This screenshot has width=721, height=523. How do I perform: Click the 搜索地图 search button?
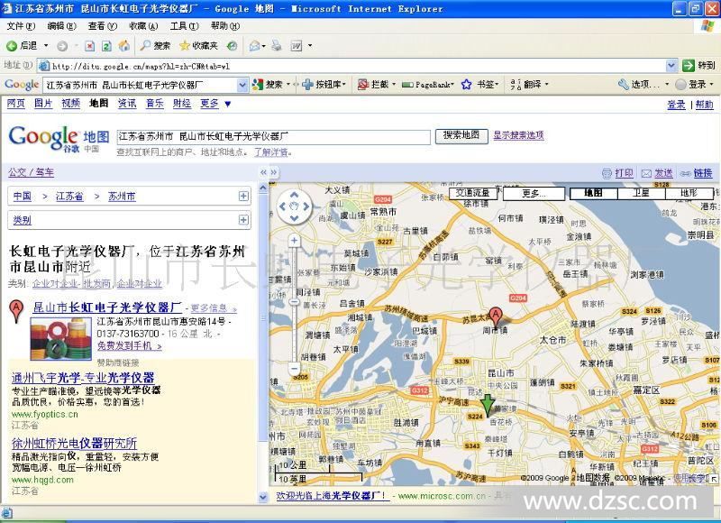coord(461,135)
